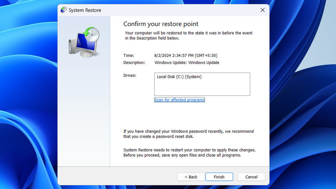Viewport: 336px width, 189px height.
Task: Go back with the < Back button
Action: coord(191,177)
